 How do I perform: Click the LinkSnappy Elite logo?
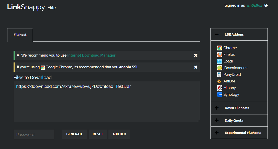pyautogui.click(x=31, y=7)
